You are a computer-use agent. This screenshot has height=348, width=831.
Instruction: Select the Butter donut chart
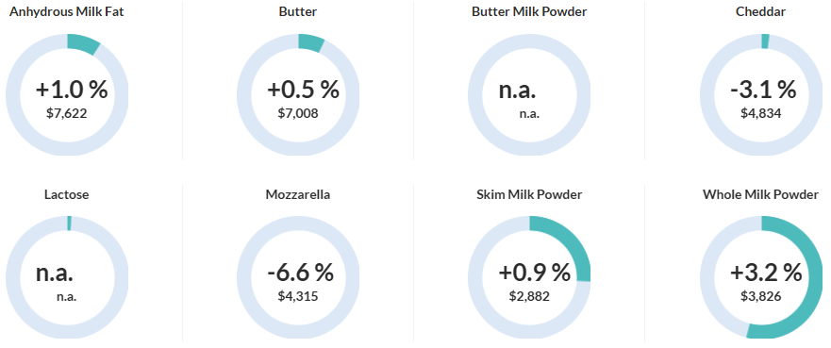pyautogui.click(x=298, y=94)
